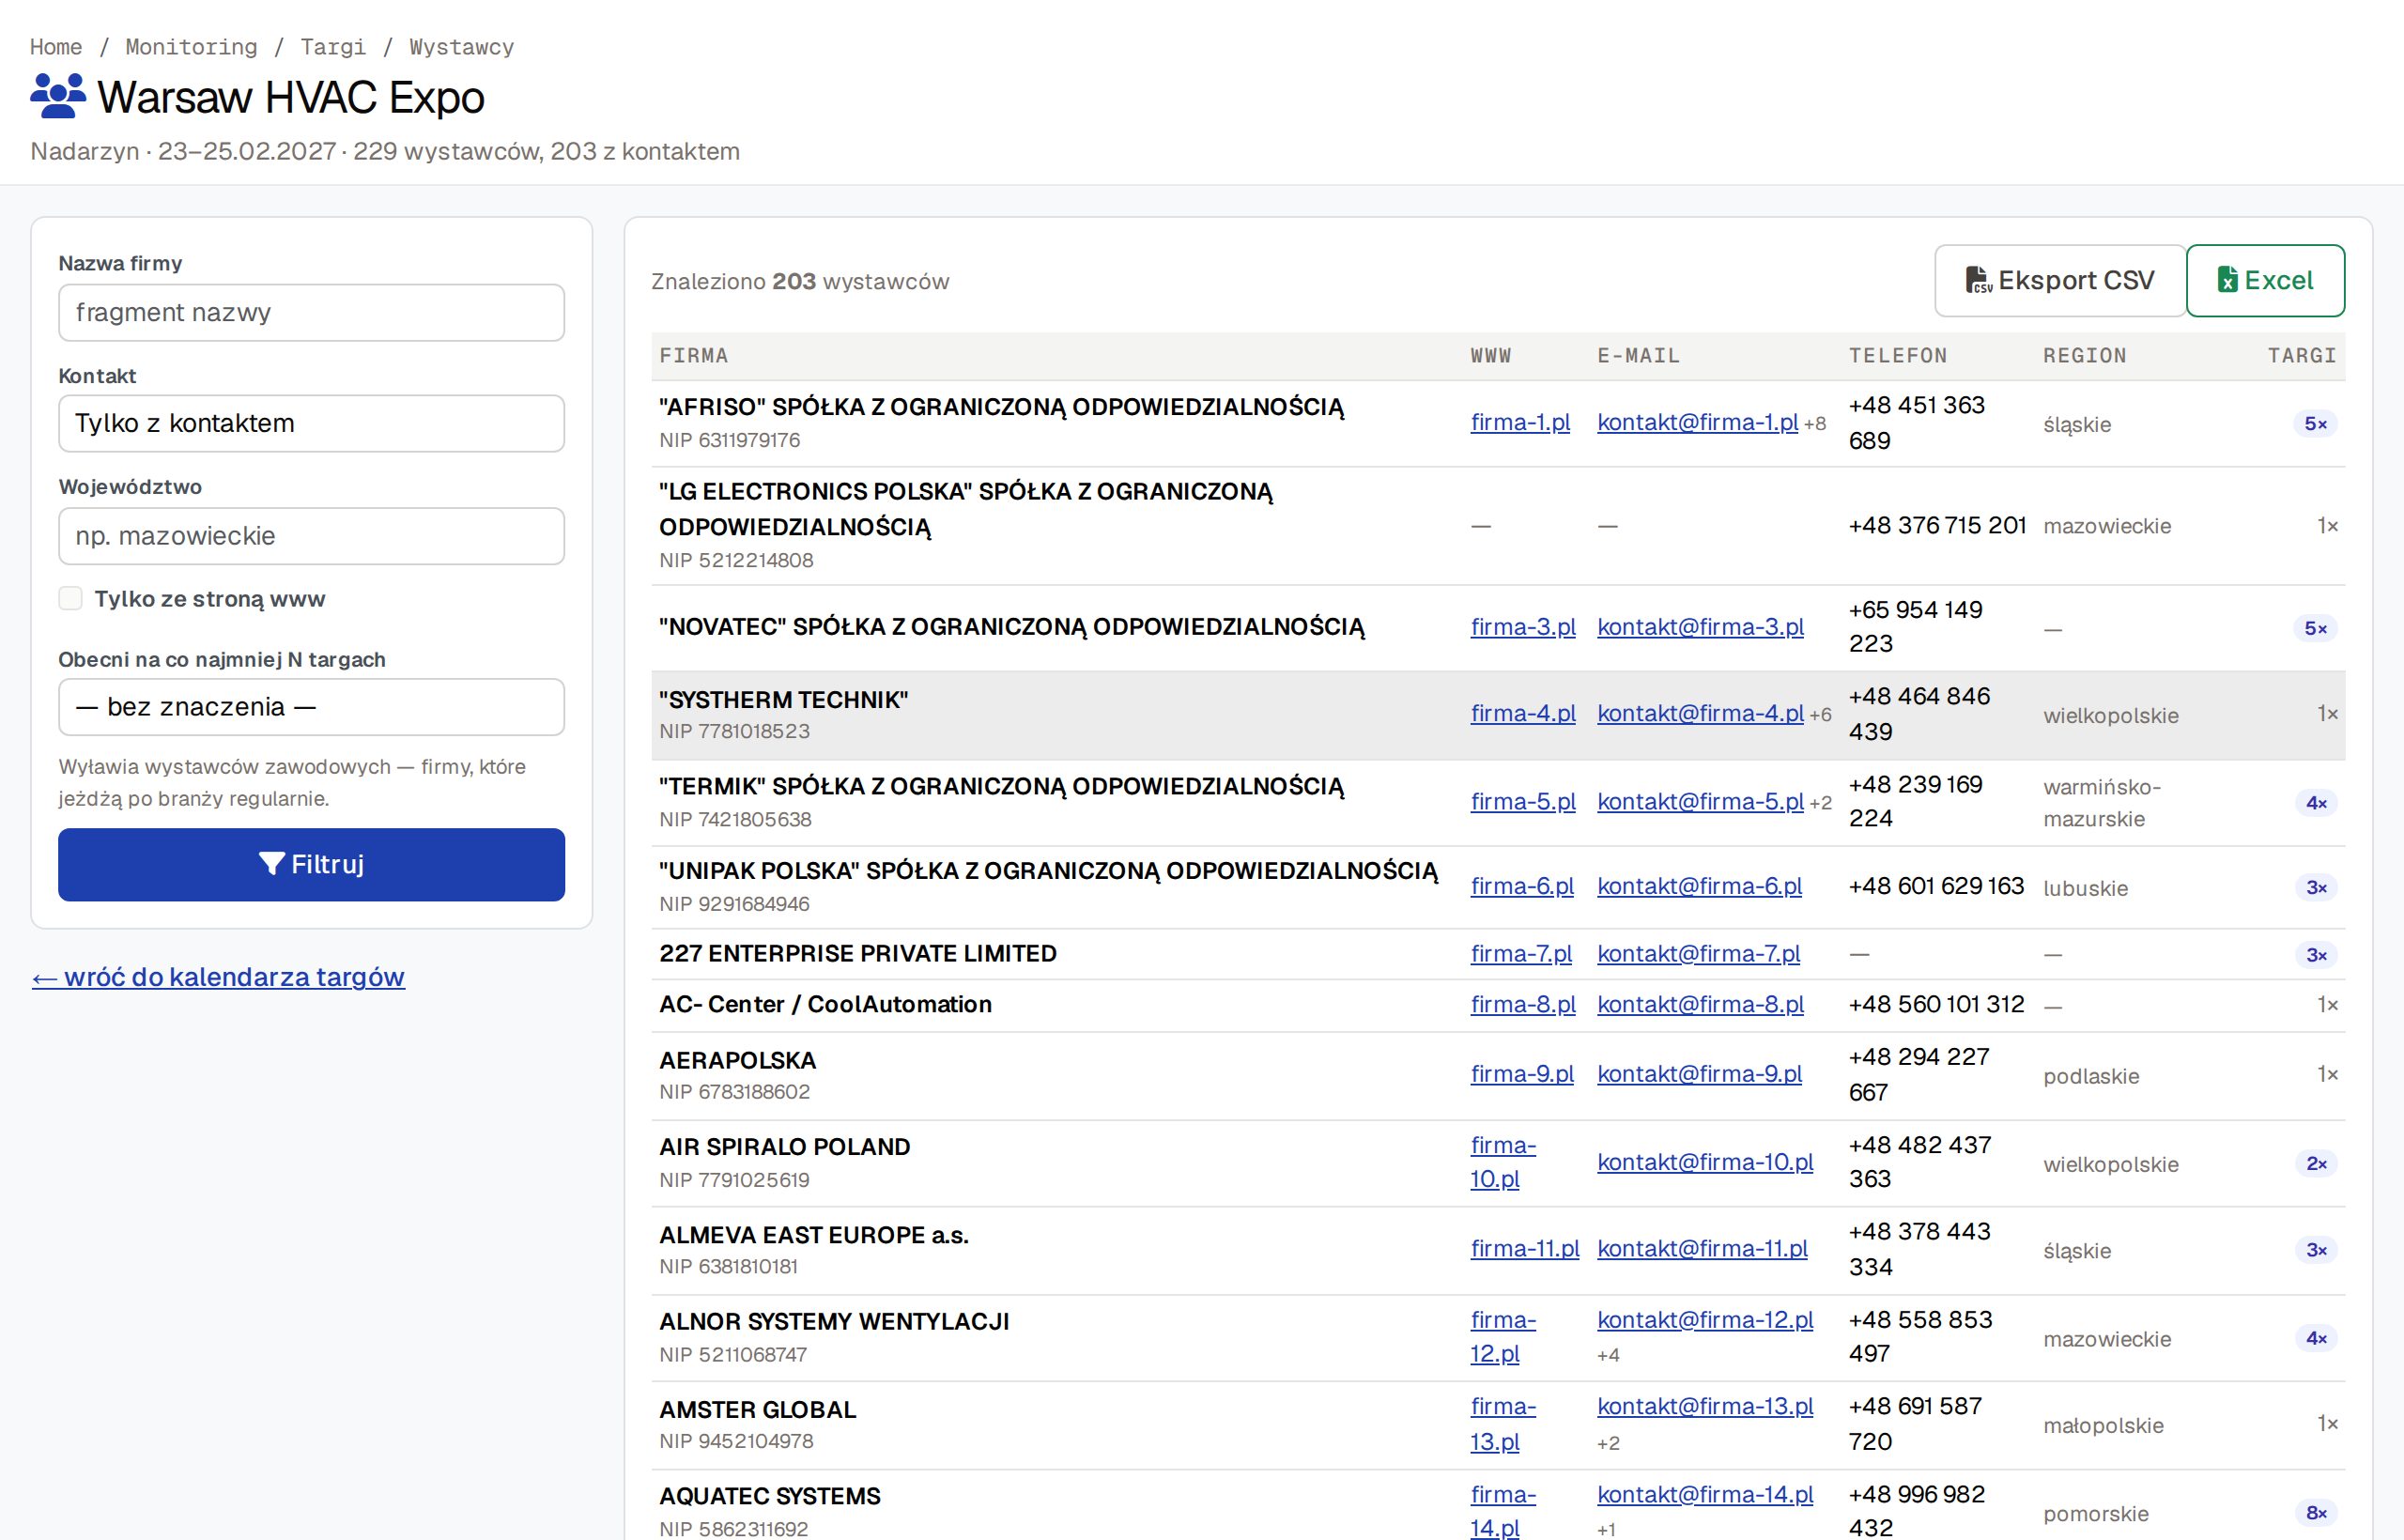Open the 'Obecni na co najmniej N targach' dropdown

(x=311, y=707)
